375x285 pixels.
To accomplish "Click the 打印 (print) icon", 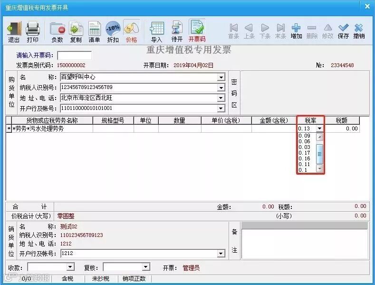I will pos(32,32).
